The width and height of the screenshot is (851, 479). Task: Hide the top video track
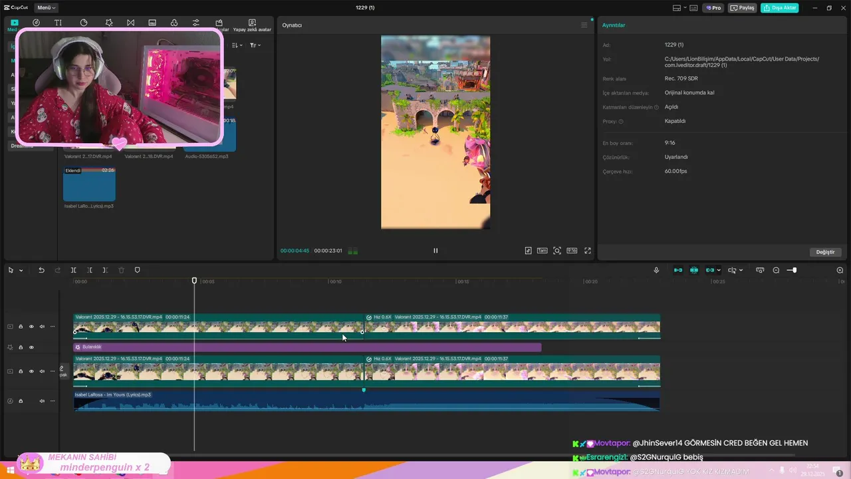click(31, 327)
